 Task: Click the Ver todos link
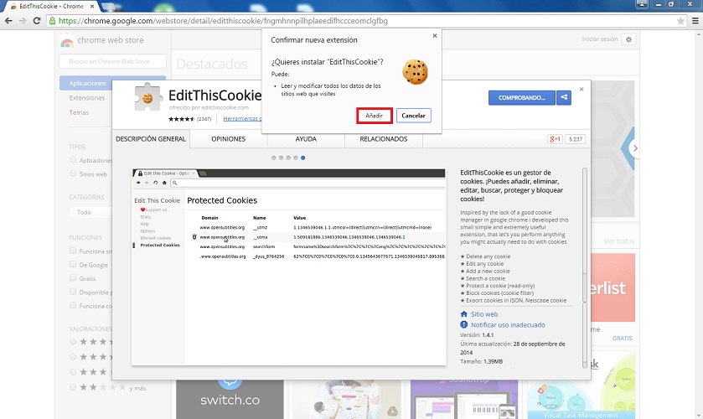pyautogui.click(x=618, y=241)
